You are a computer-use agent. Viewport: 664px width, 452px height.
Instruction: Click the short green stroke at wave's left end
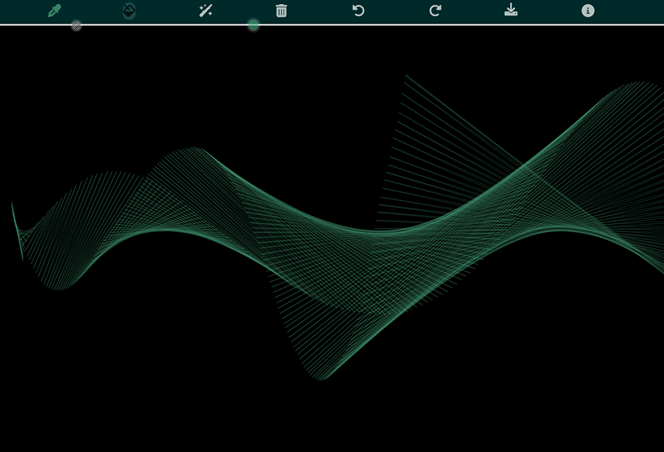pos(16,230)
